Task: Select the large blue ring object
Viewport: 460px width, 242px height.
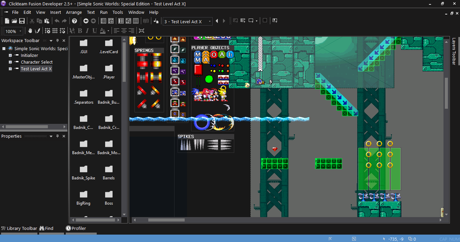Action: (x=202, y=122)
